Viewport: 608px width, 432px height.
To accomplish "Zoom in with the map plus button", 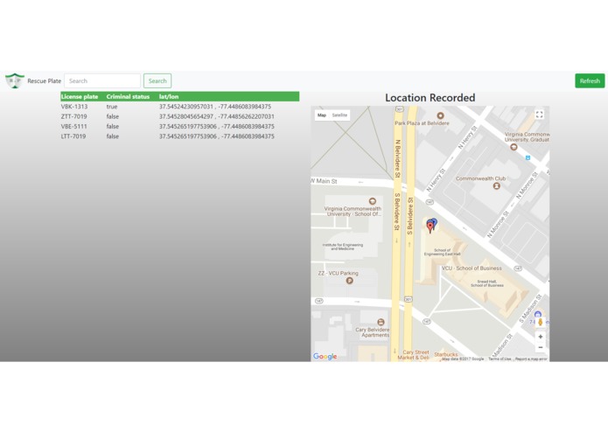I will 540,337.
